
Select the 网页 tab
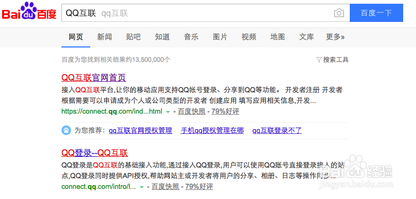(76, 37)
